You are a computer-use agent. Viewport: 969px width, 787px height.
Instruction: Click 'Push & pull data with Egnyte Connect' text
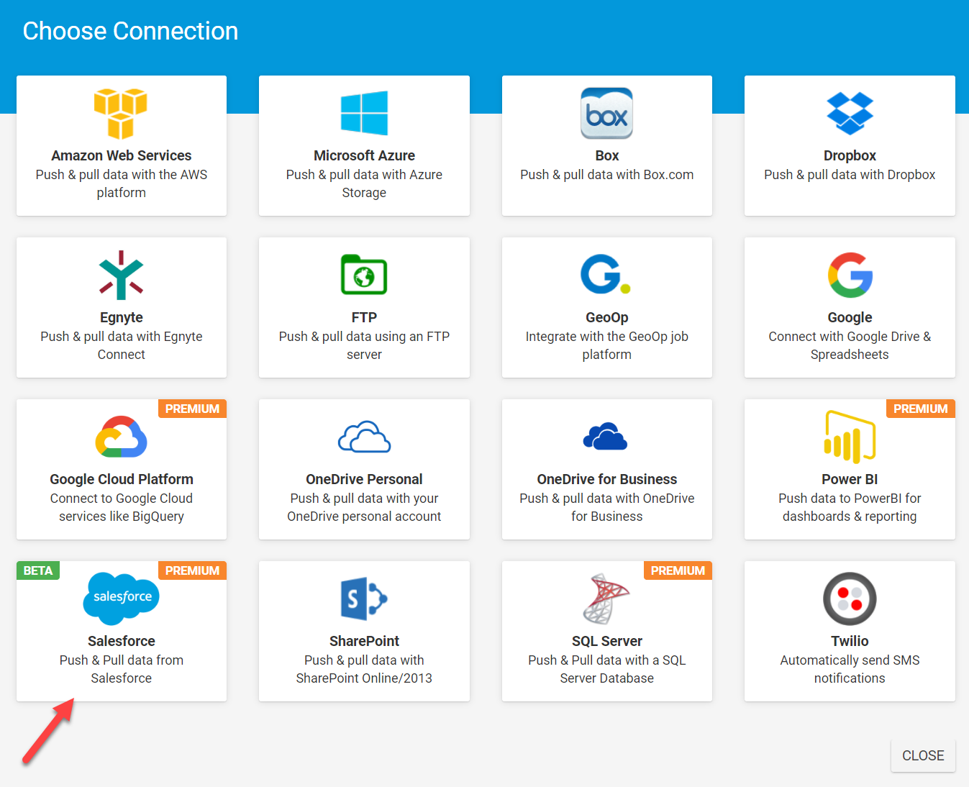[121, 345]
